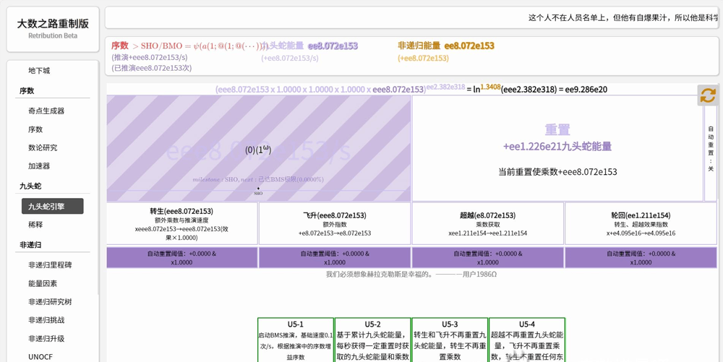Open 非递归研究树 page
The height and width of the screenshot is (362, 723).
click(x=50, y=302)
